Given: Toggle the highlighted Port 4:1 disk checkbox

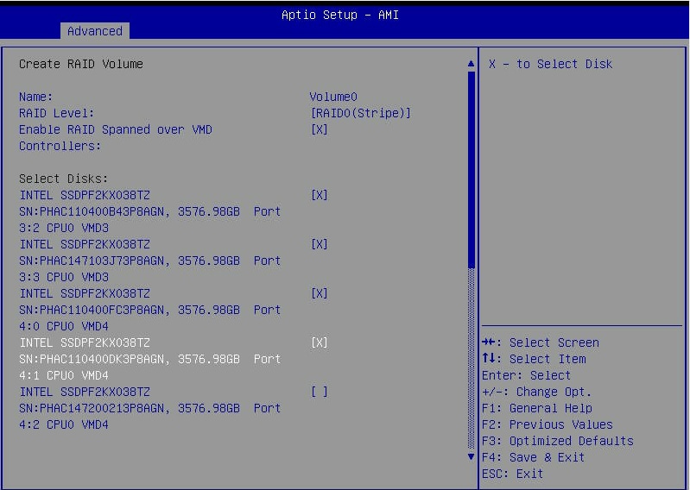Looking at the screenshot, I should [x=319, y=342].
